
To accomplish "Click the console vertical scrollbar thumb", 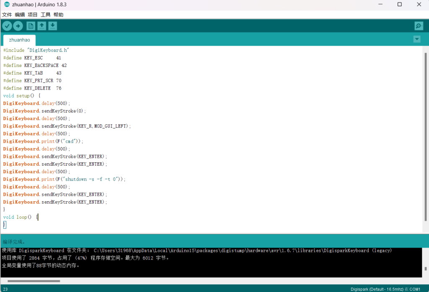I will click(x=426, y=269).
